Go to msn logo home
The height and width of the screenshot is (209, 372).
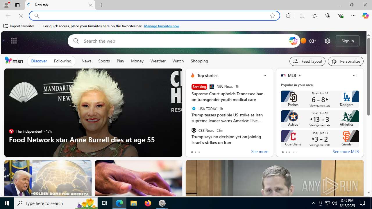coord(14,60)
